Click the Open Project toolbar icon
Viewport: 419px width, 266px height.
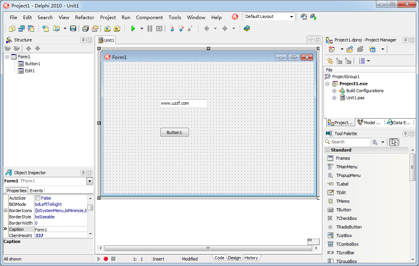click(x=95, y=29)
